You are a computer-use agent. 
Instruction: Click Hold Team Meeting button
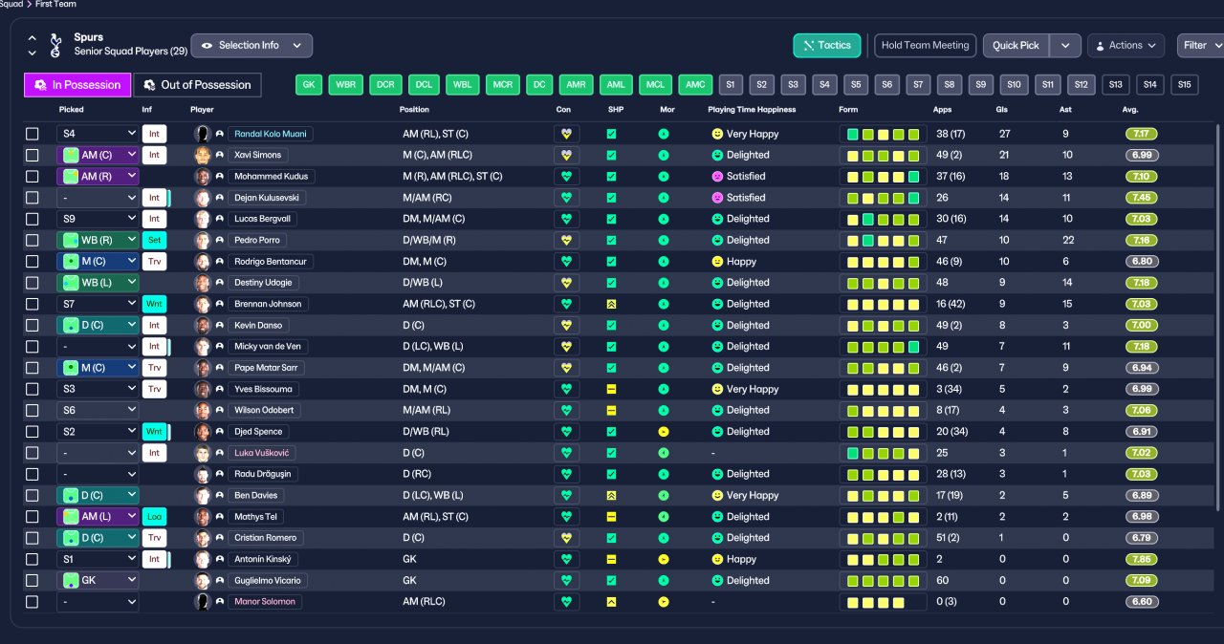tap(925, 45)
